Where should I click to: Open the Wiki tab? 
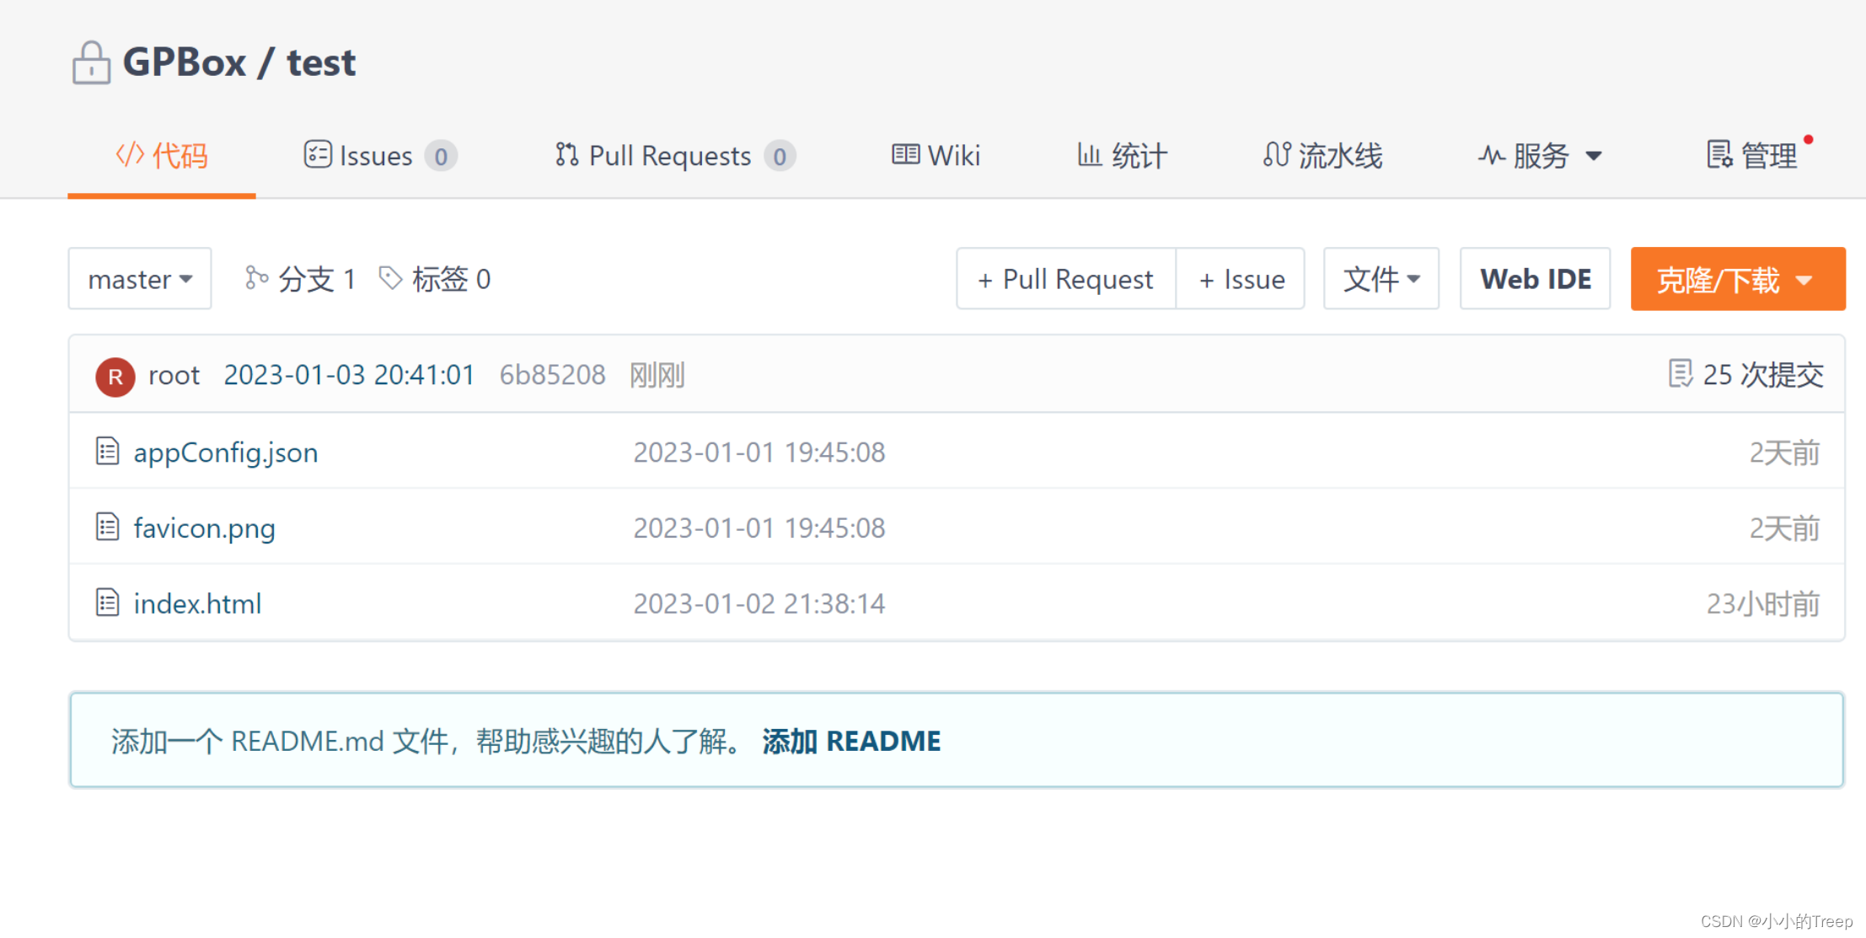(936, 156)
